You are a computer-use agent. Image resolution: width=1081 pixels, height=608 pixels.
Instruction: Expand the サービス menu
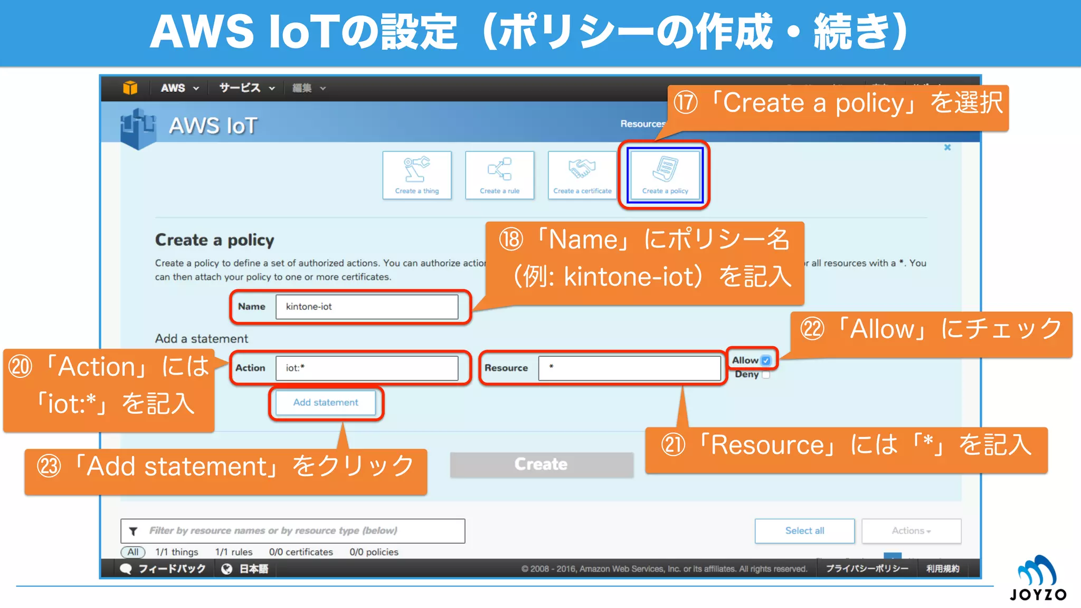[247, 88]
